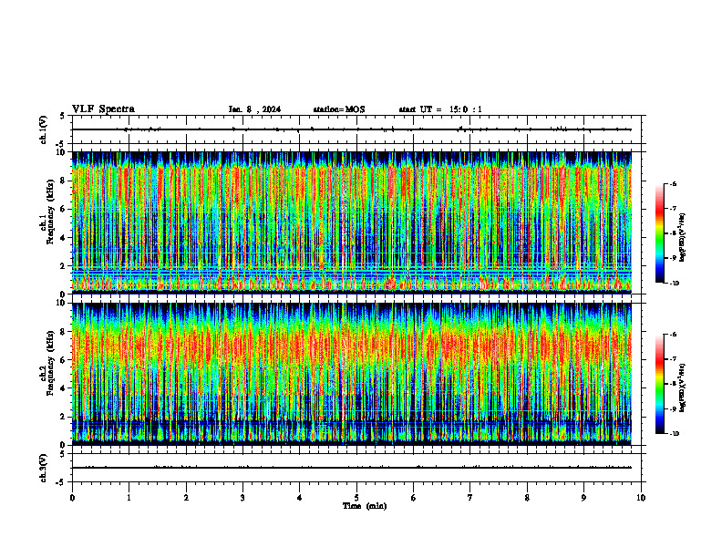Click the ch.3 voltage waveform trace
This screenshot has height=558, width=722.
pos(351,468)
